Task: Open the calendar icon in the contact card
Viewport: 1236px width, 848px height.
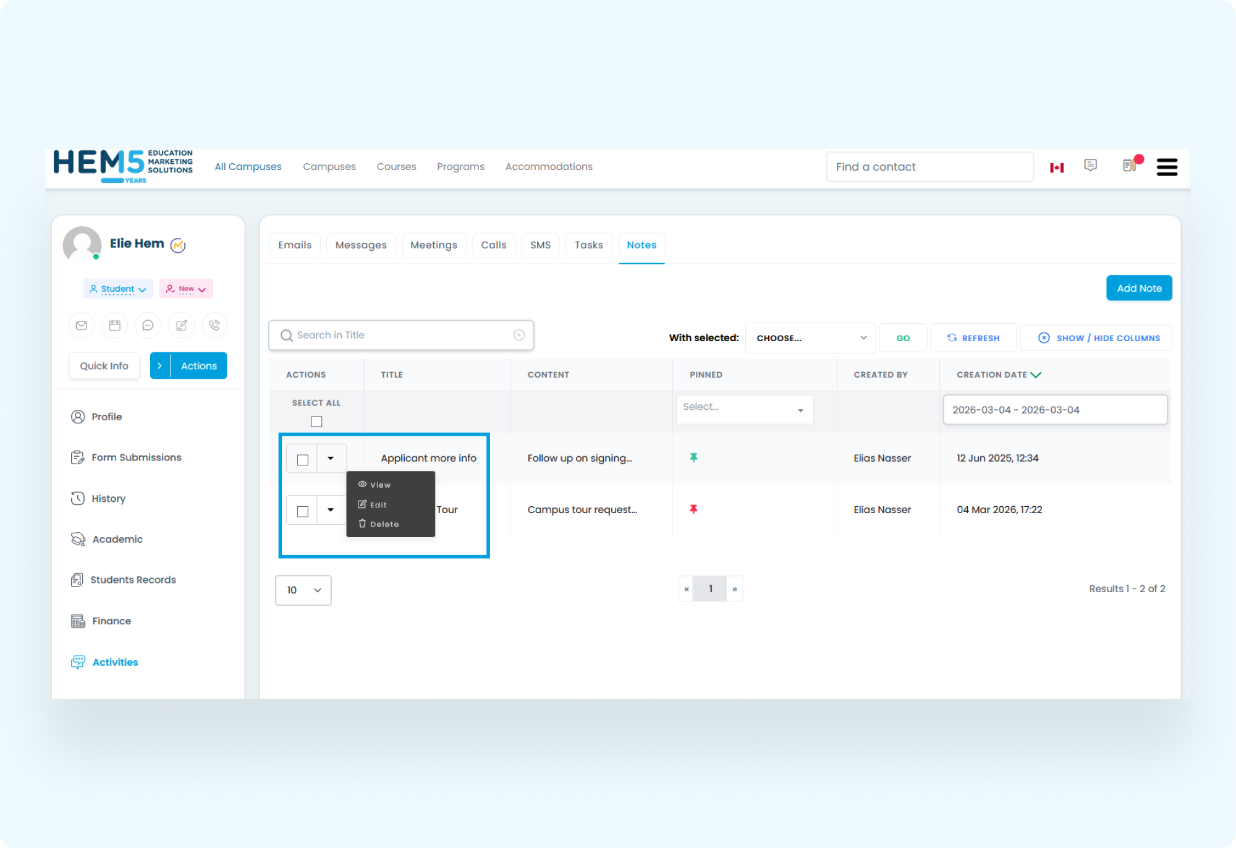Action: pos(114,325)
